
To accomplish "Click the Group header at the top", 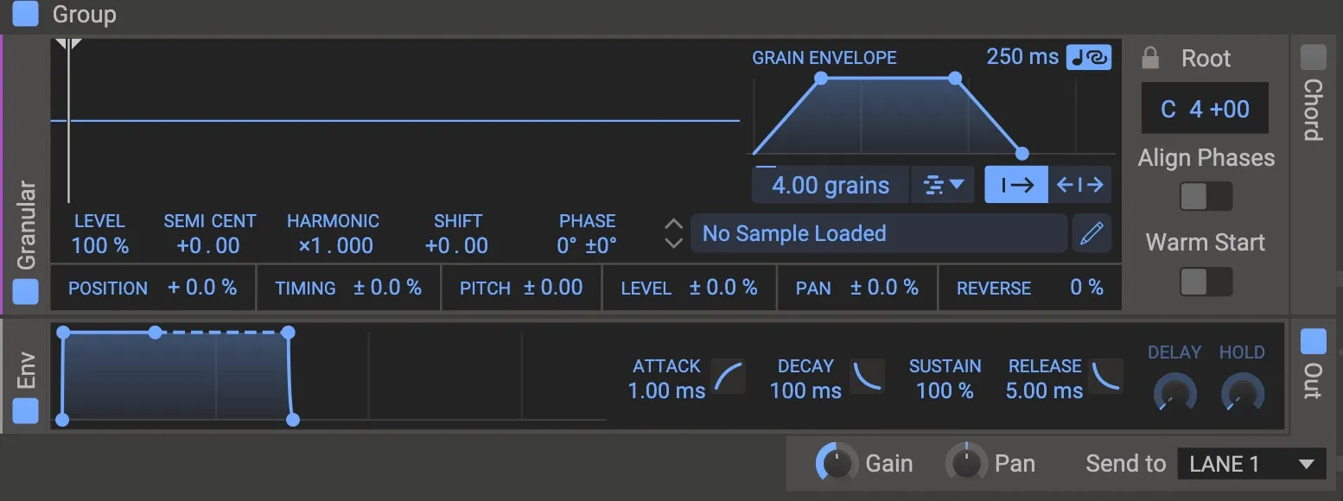I will click(86, 14).
